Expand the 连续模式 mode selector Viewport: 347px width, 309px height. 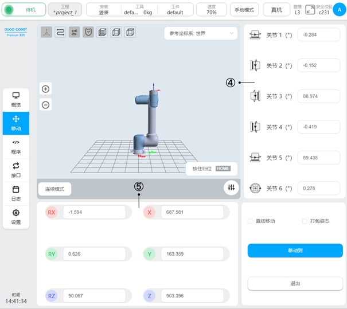coord(55,189)
